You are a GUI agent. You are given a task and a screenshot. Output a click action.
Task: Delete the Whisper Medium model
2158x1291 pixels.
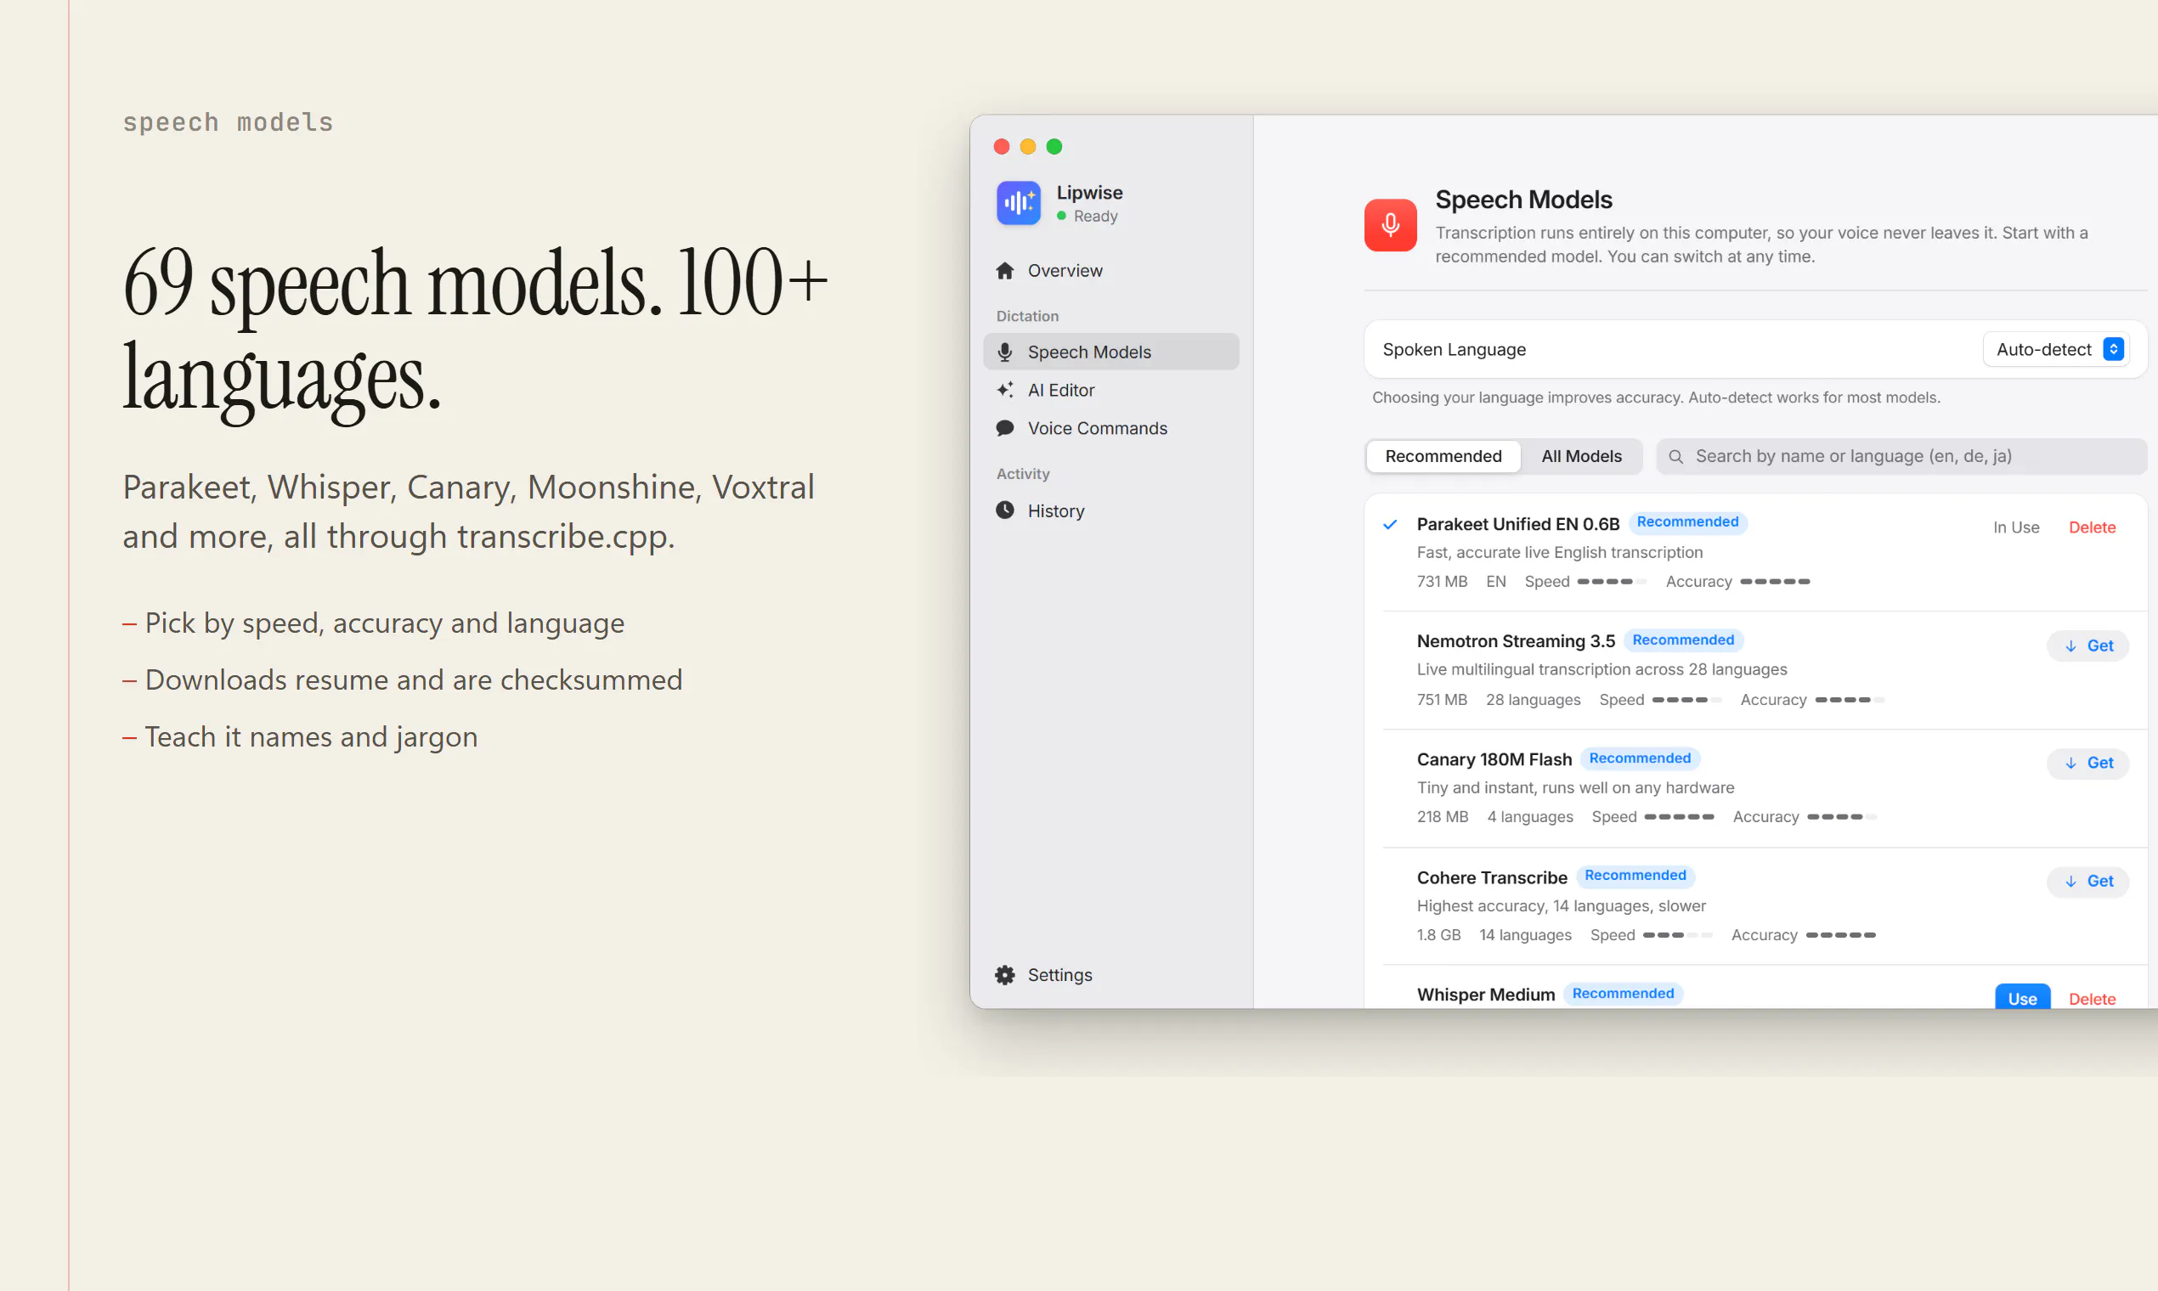point(2091,999)
